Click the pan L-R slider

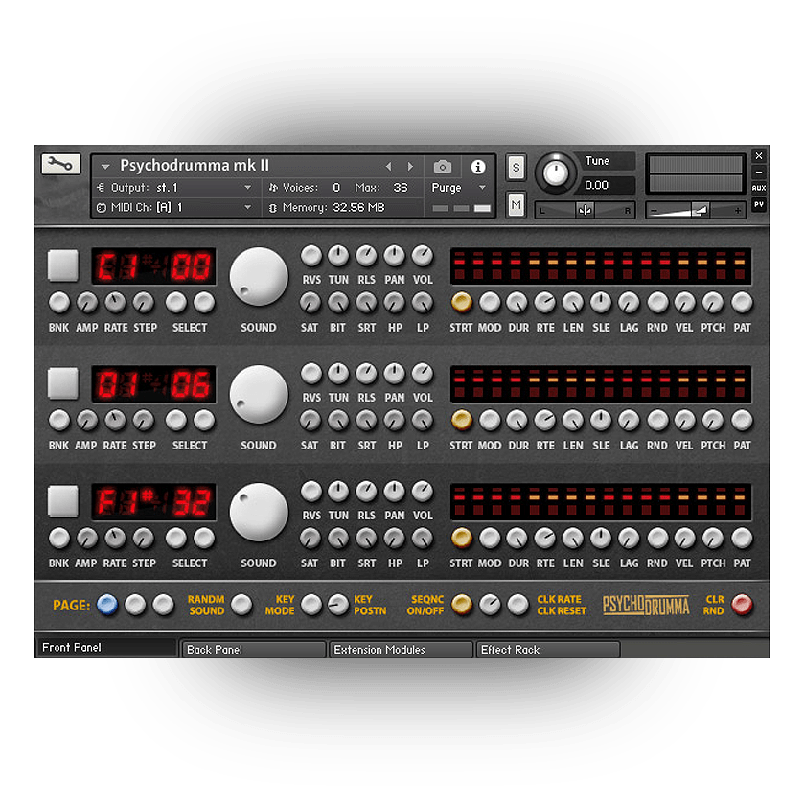pyautogui.click(x=585, y=210)
